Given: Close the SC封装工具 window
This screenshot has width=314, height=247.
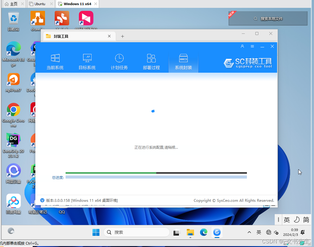Looking at the screenshot, I should [x=272, y=46].
